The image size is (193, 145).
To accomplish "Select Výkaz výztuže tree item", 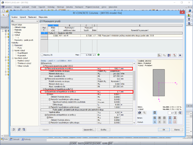I will (23, 66).
